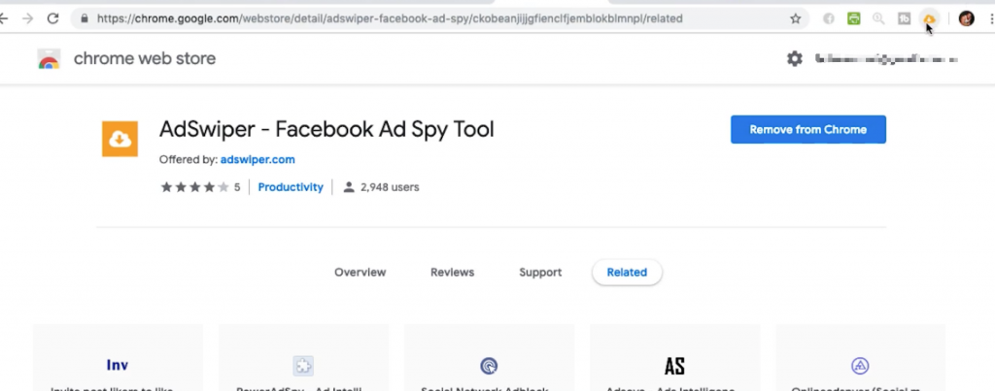
Task: Click the star rating of the extension
Action: tap(194, 187)
